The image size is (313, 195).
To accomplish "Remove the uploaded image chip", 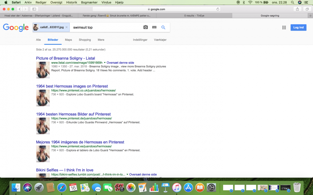I will (x=66, y=27).
